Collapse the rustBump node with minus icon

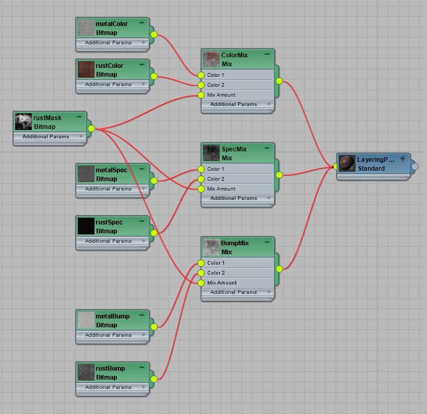(142, 368)
